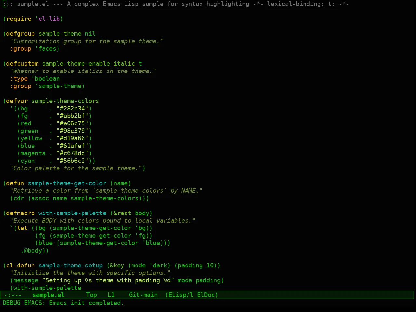The image size is (416, 312).
Task: Click the Git-main branch indicator
Action: tap(143, 295)
